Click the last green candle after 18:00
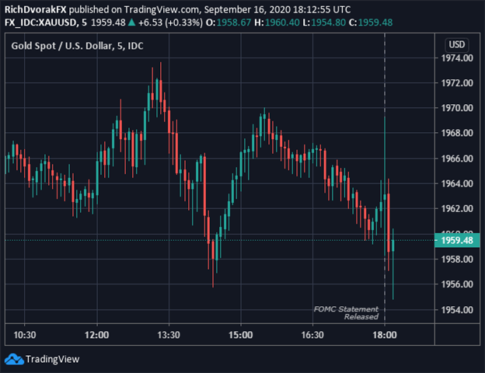The width and height of the screenshot is (485, 373). pos(393,246)
